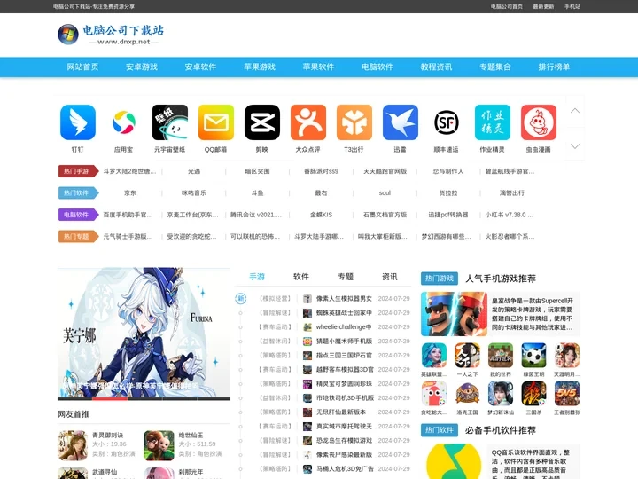The height and width of the screenshot is (479, 638).
Task: Open the 天涯明月 game icon
Action: [567, 355]
